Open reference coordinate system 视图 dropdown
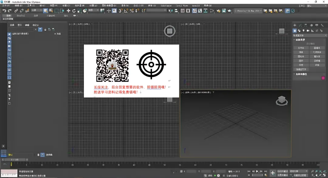The width and height of the screenshot is (328, 178). point(93,10)
